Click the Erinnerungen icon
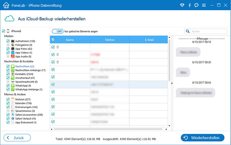Image resolution: width=231 pixels, height=145 pixels. pyautogui.click(x=13, y=107)
